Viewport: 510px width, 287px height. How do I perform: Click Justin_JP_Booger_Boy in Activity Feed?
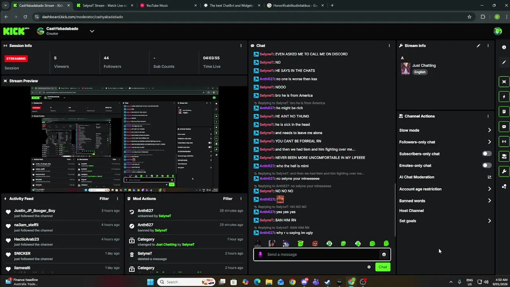pyautogui.click(x=35, y=210)
